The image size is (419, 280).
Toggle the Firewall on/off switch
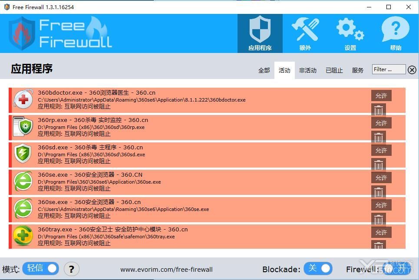[x=397, y=268]
